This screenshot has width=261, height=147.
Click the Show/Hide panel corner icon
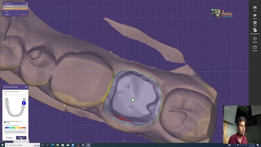(27, 4)
